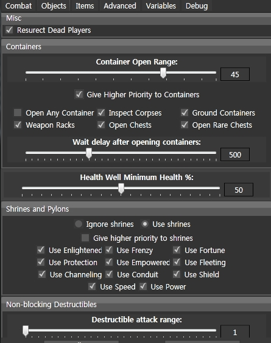Click the Health Well Minimum Health slider thumb
This screenshot has height=343, width=271.
coord(121,189)
